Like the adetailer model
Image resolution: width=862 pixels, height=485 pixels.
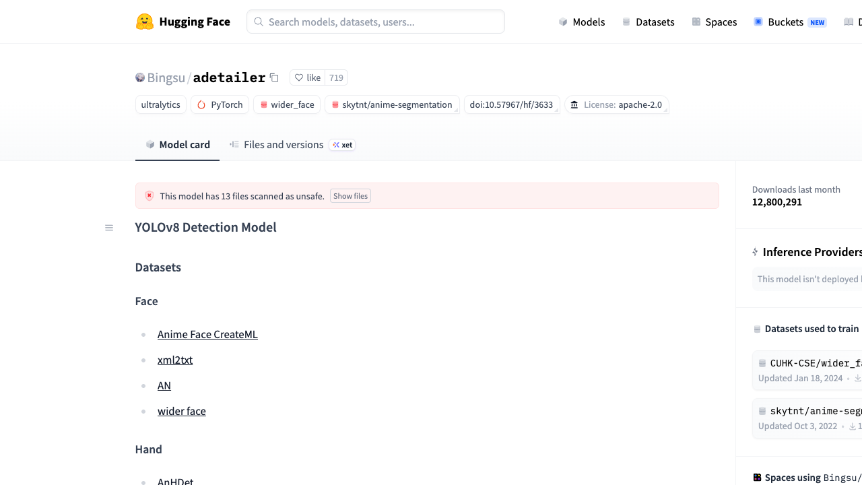click(308, 77)
